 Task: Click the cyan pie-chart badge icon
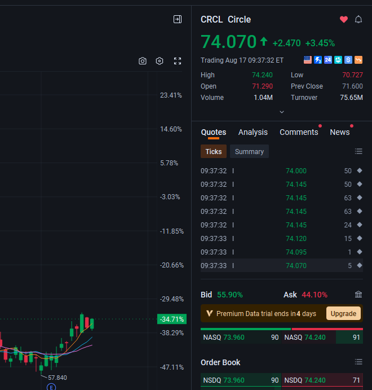(338, 60)
